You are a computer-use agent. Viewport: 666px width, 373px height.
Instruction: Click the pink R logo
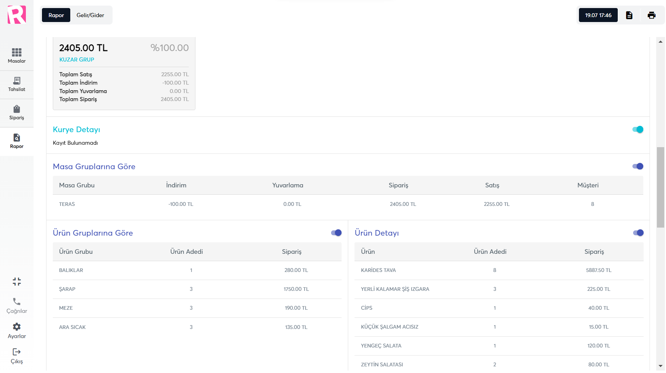[x=16, y=15]
